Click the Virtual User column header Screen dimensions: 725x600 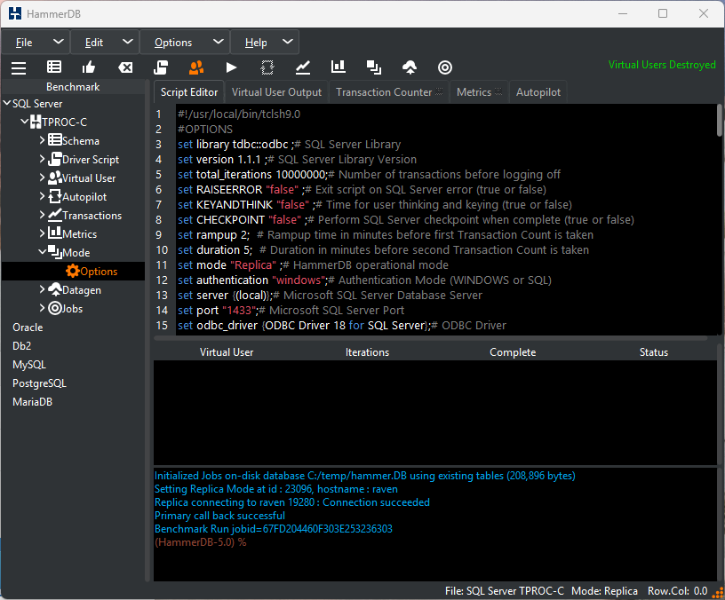pos(227,352)
